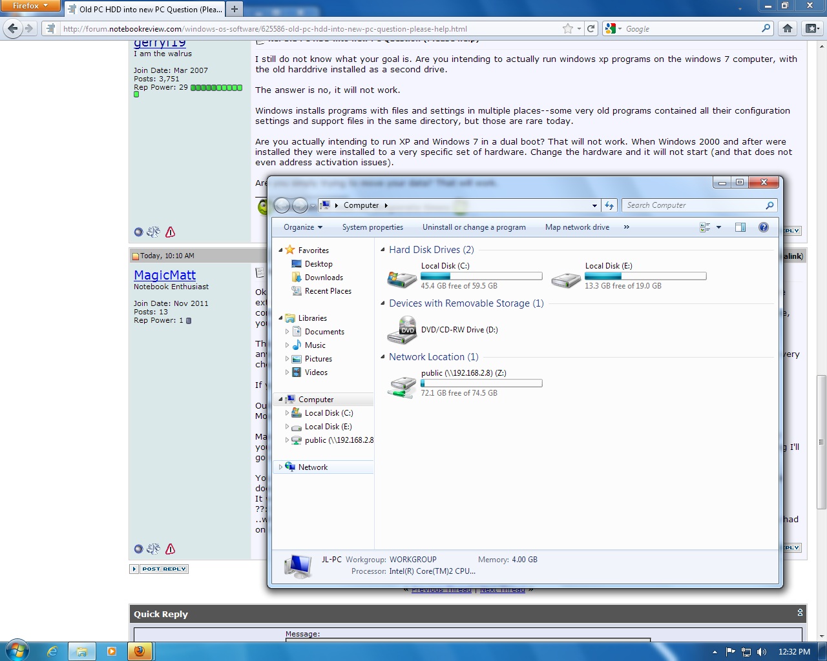Click the Next Thread link
The height and width of the screenshot is (661, 827).
[502, 589]
